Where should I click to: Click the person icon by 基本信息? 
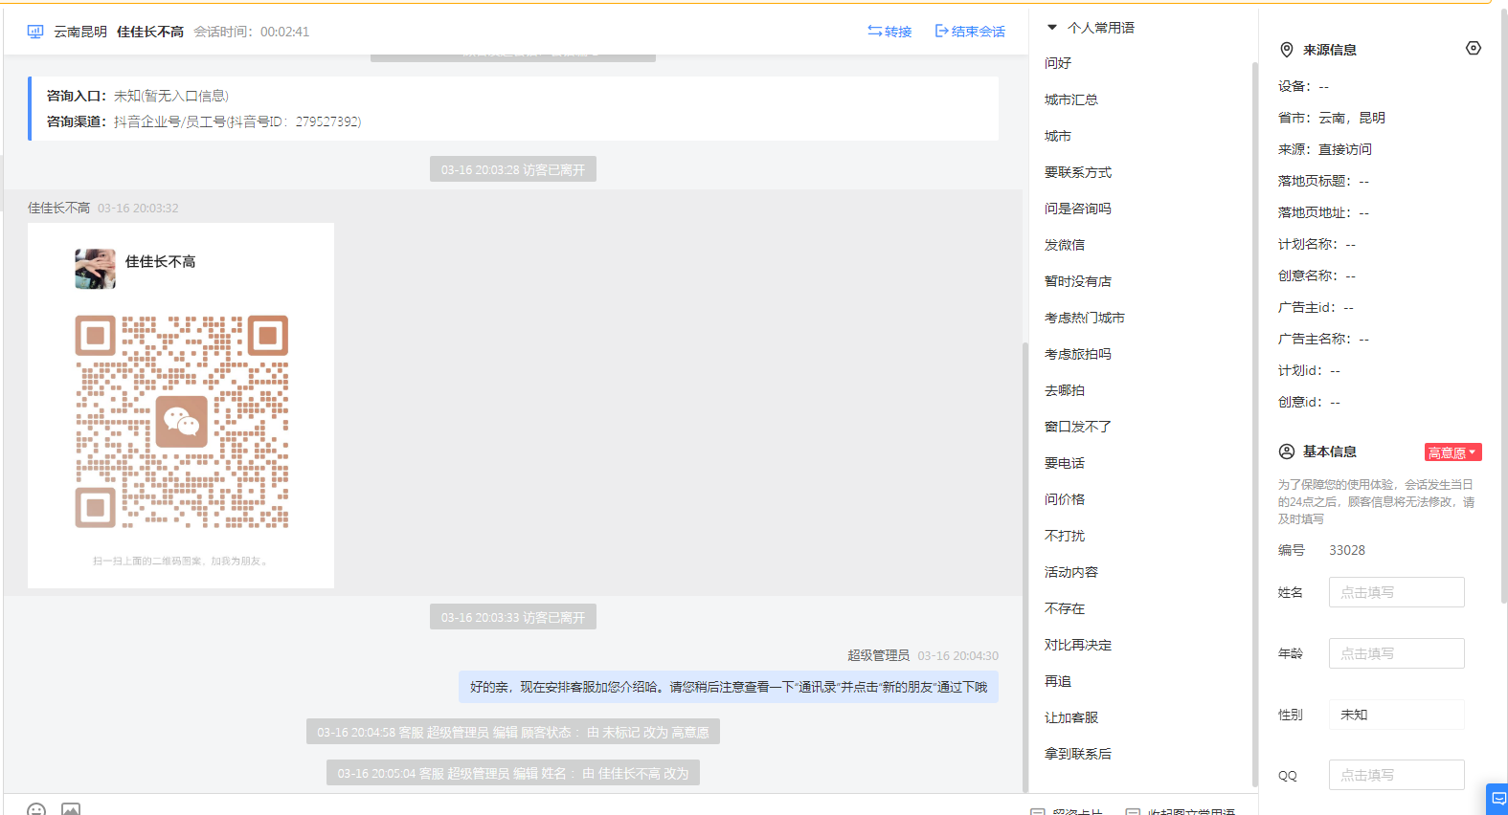(1287, 452)
